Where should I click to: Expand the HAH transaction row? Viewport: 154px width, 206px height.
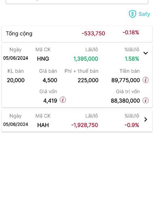[146, 119]
